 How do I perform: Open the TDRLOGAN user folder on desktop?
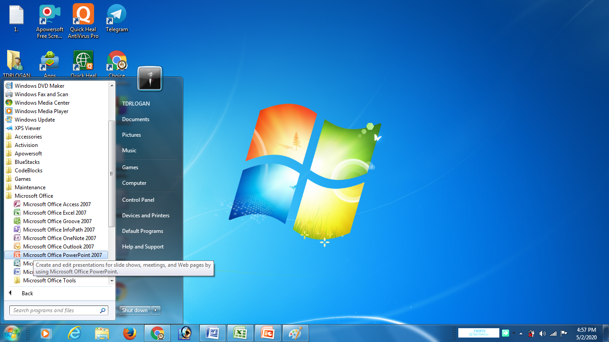[16, 63]
